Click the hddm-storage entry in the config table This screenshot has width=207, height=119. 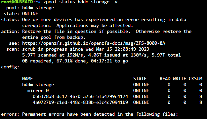pyautogui.click(x=38, y=84)
